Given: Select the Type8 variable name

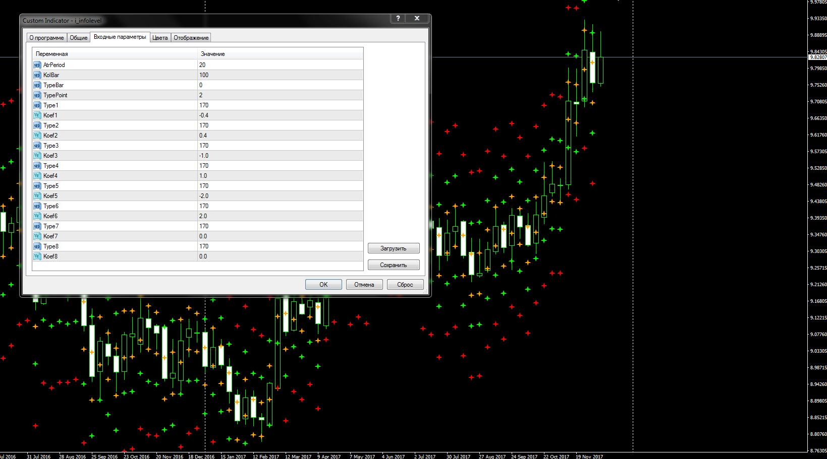Looking at the screenshot, I should tap(50, 246).
